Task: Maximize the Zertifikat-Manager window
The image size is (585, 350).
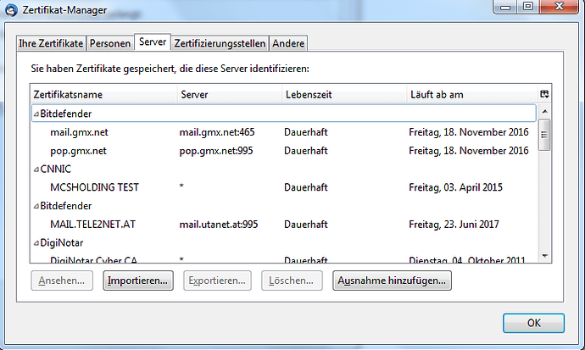Action: click(x=528, y=7)
